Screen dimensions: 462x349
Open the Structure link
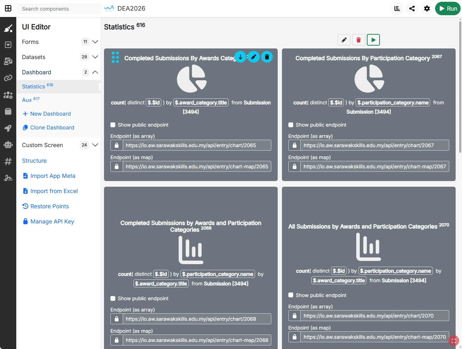[x=34, y=161]
